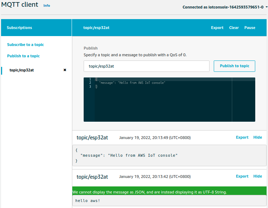Click the Info link beside MQTT client
Screen dimensions: 268x208
[x=46, y=6]
